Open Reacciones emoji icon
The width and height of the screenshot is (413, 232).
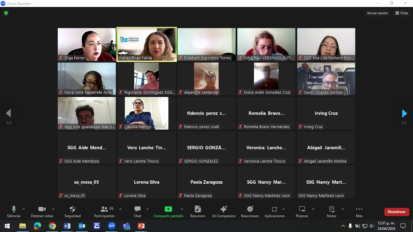click(250, 209)
